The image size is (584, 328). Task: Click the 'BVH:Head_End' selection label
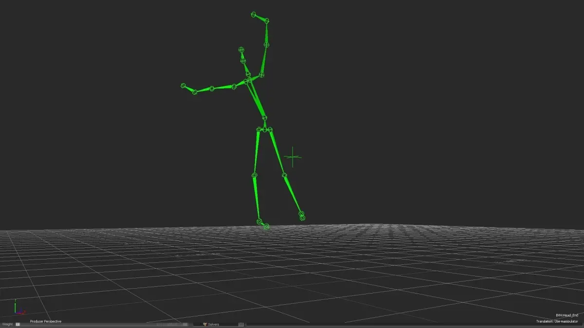click(567, 315)
